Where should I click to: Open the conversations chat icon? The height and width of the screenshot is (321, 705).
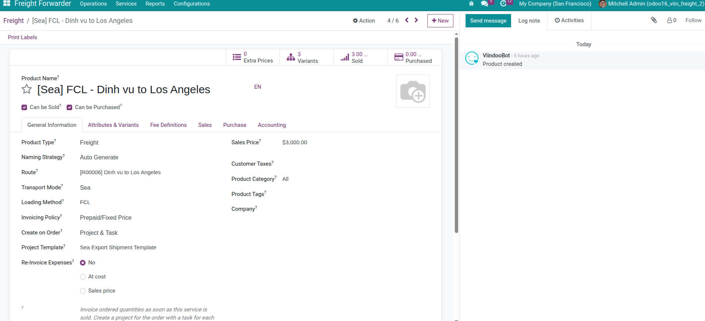click(484, 4)
